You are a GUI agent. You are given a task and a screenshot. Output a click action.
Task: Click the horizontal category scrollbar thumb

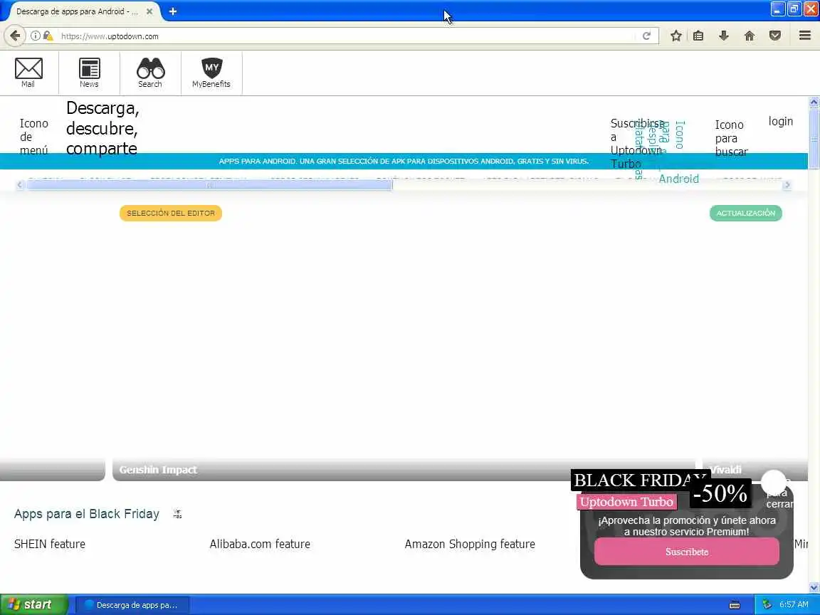tap(210, 185)
